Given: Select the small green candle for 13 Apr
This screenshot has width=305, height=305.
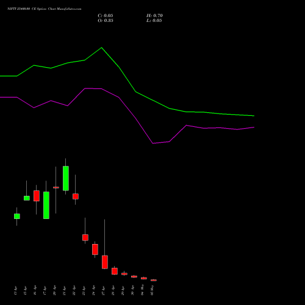Looking at the screenshot, I should (x=17, y=217).
